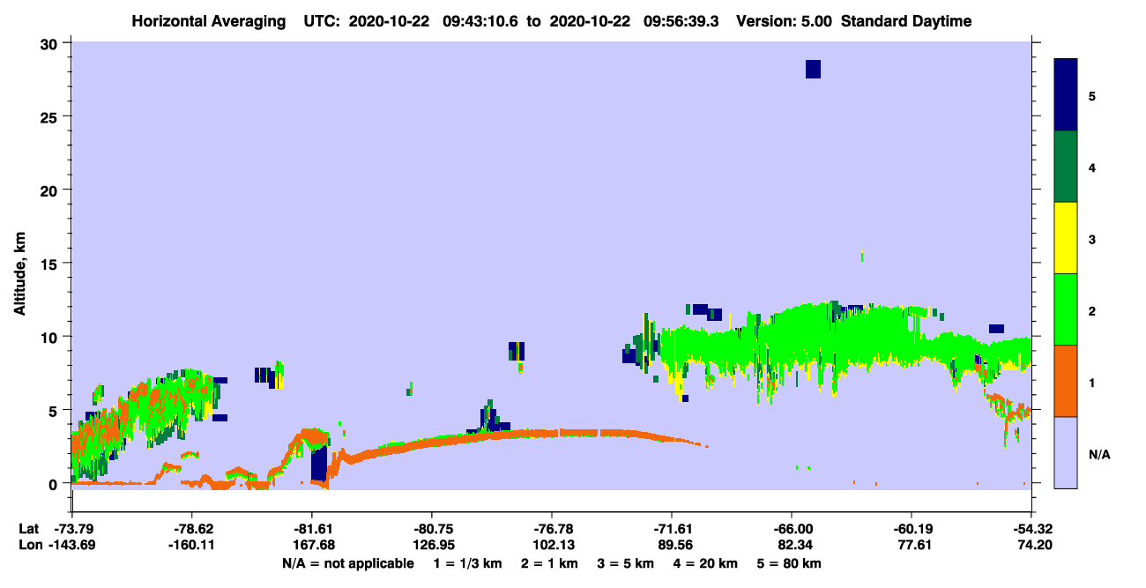Click the dark blue column near latitude -81.61
Image resolution: width=1146 pixels, height=588 pixels.
pyautogui.click(x=318, y=464)
